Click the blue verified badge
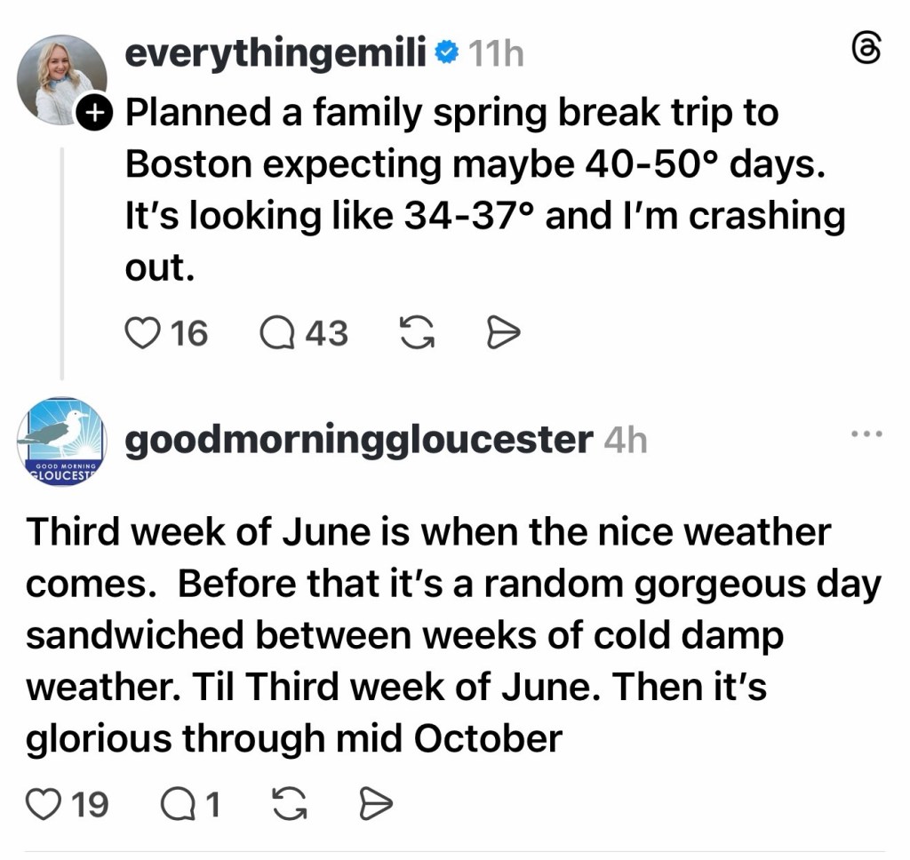The image size is (910, 860). pyautogui.click(x=447, y=55)
